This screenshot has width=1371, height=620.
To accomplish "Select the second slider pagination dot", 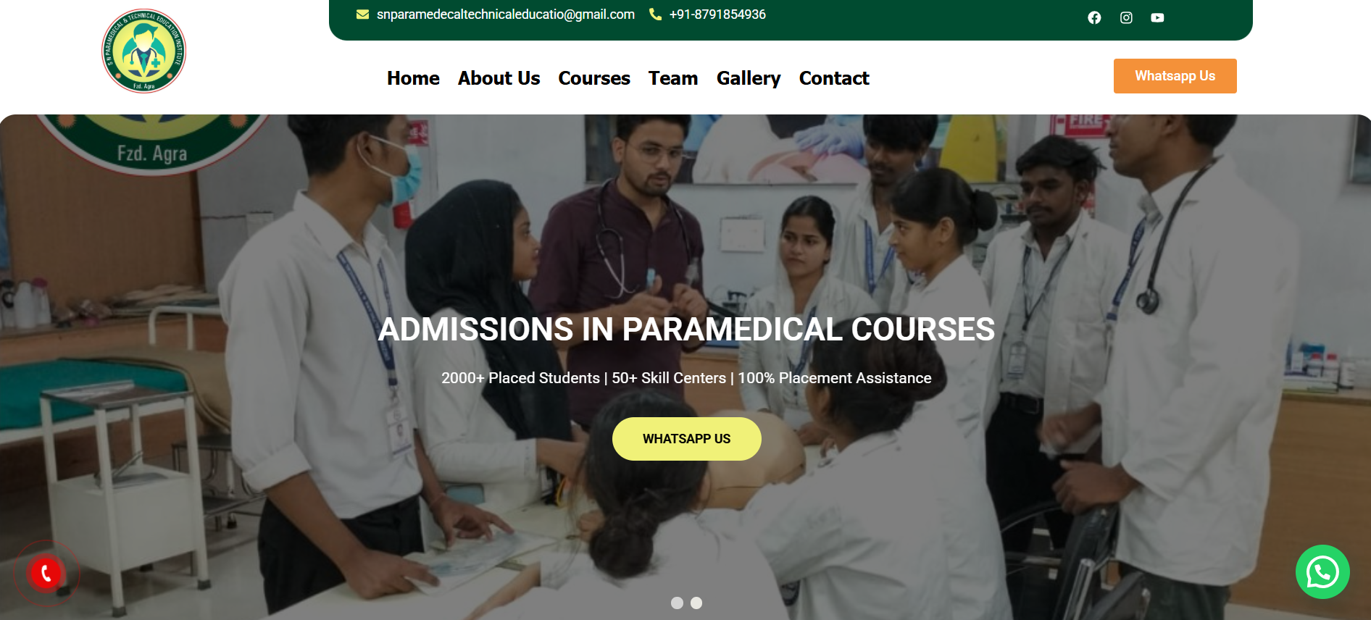I will pyautogui.click(x=696, y=603).
